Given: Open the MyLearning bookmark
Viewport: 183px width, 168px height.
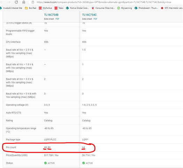Looking at the screenshot, I should 124,8.
